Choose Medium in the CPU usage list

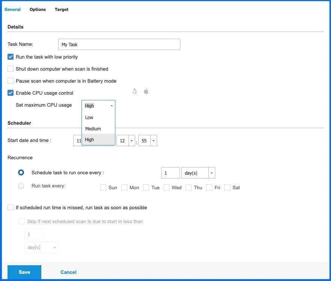(93, 129)
